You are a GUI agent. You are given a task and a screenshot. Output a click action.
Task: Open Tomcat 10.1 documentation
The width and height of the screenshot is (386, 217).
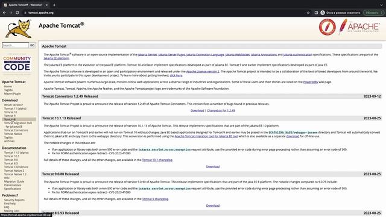point(11,156)
